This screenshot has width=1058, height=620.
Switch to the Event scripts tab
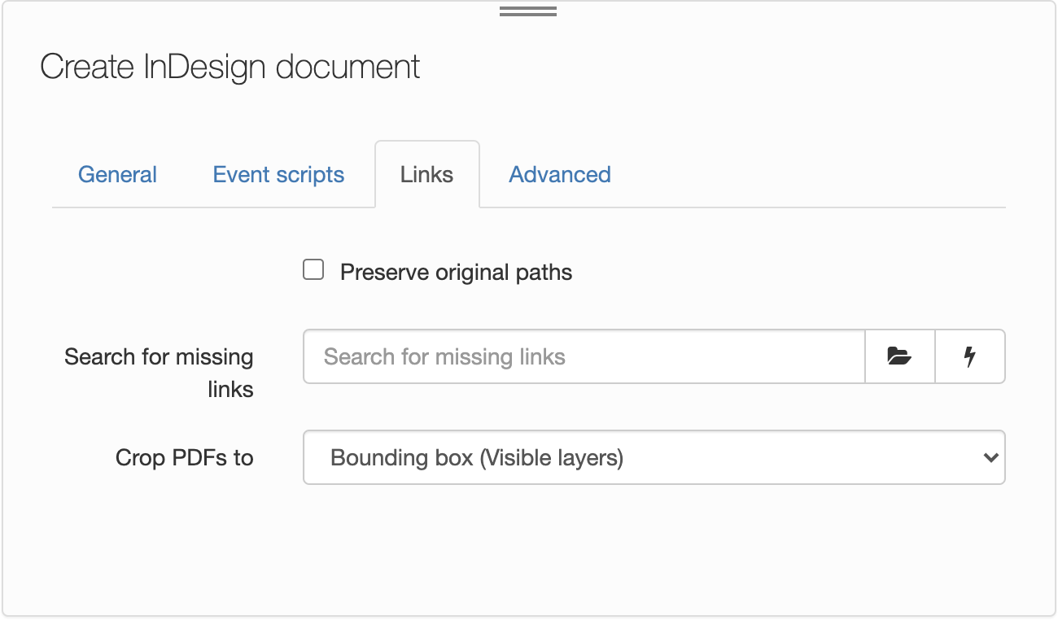(278, 175)
